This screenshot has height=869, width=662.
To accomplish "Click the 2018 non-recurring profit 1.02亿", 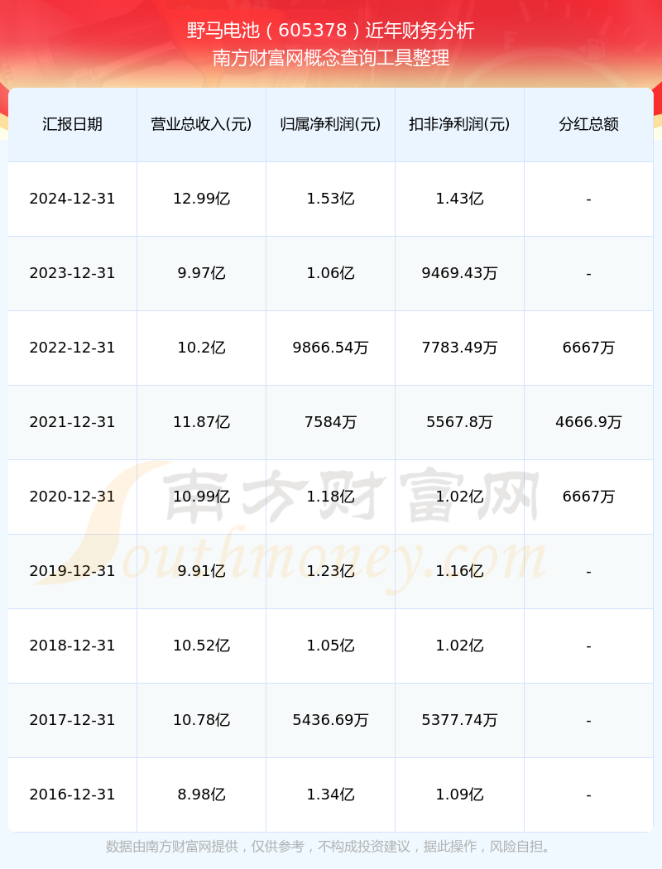I will (x=460, y=646).
